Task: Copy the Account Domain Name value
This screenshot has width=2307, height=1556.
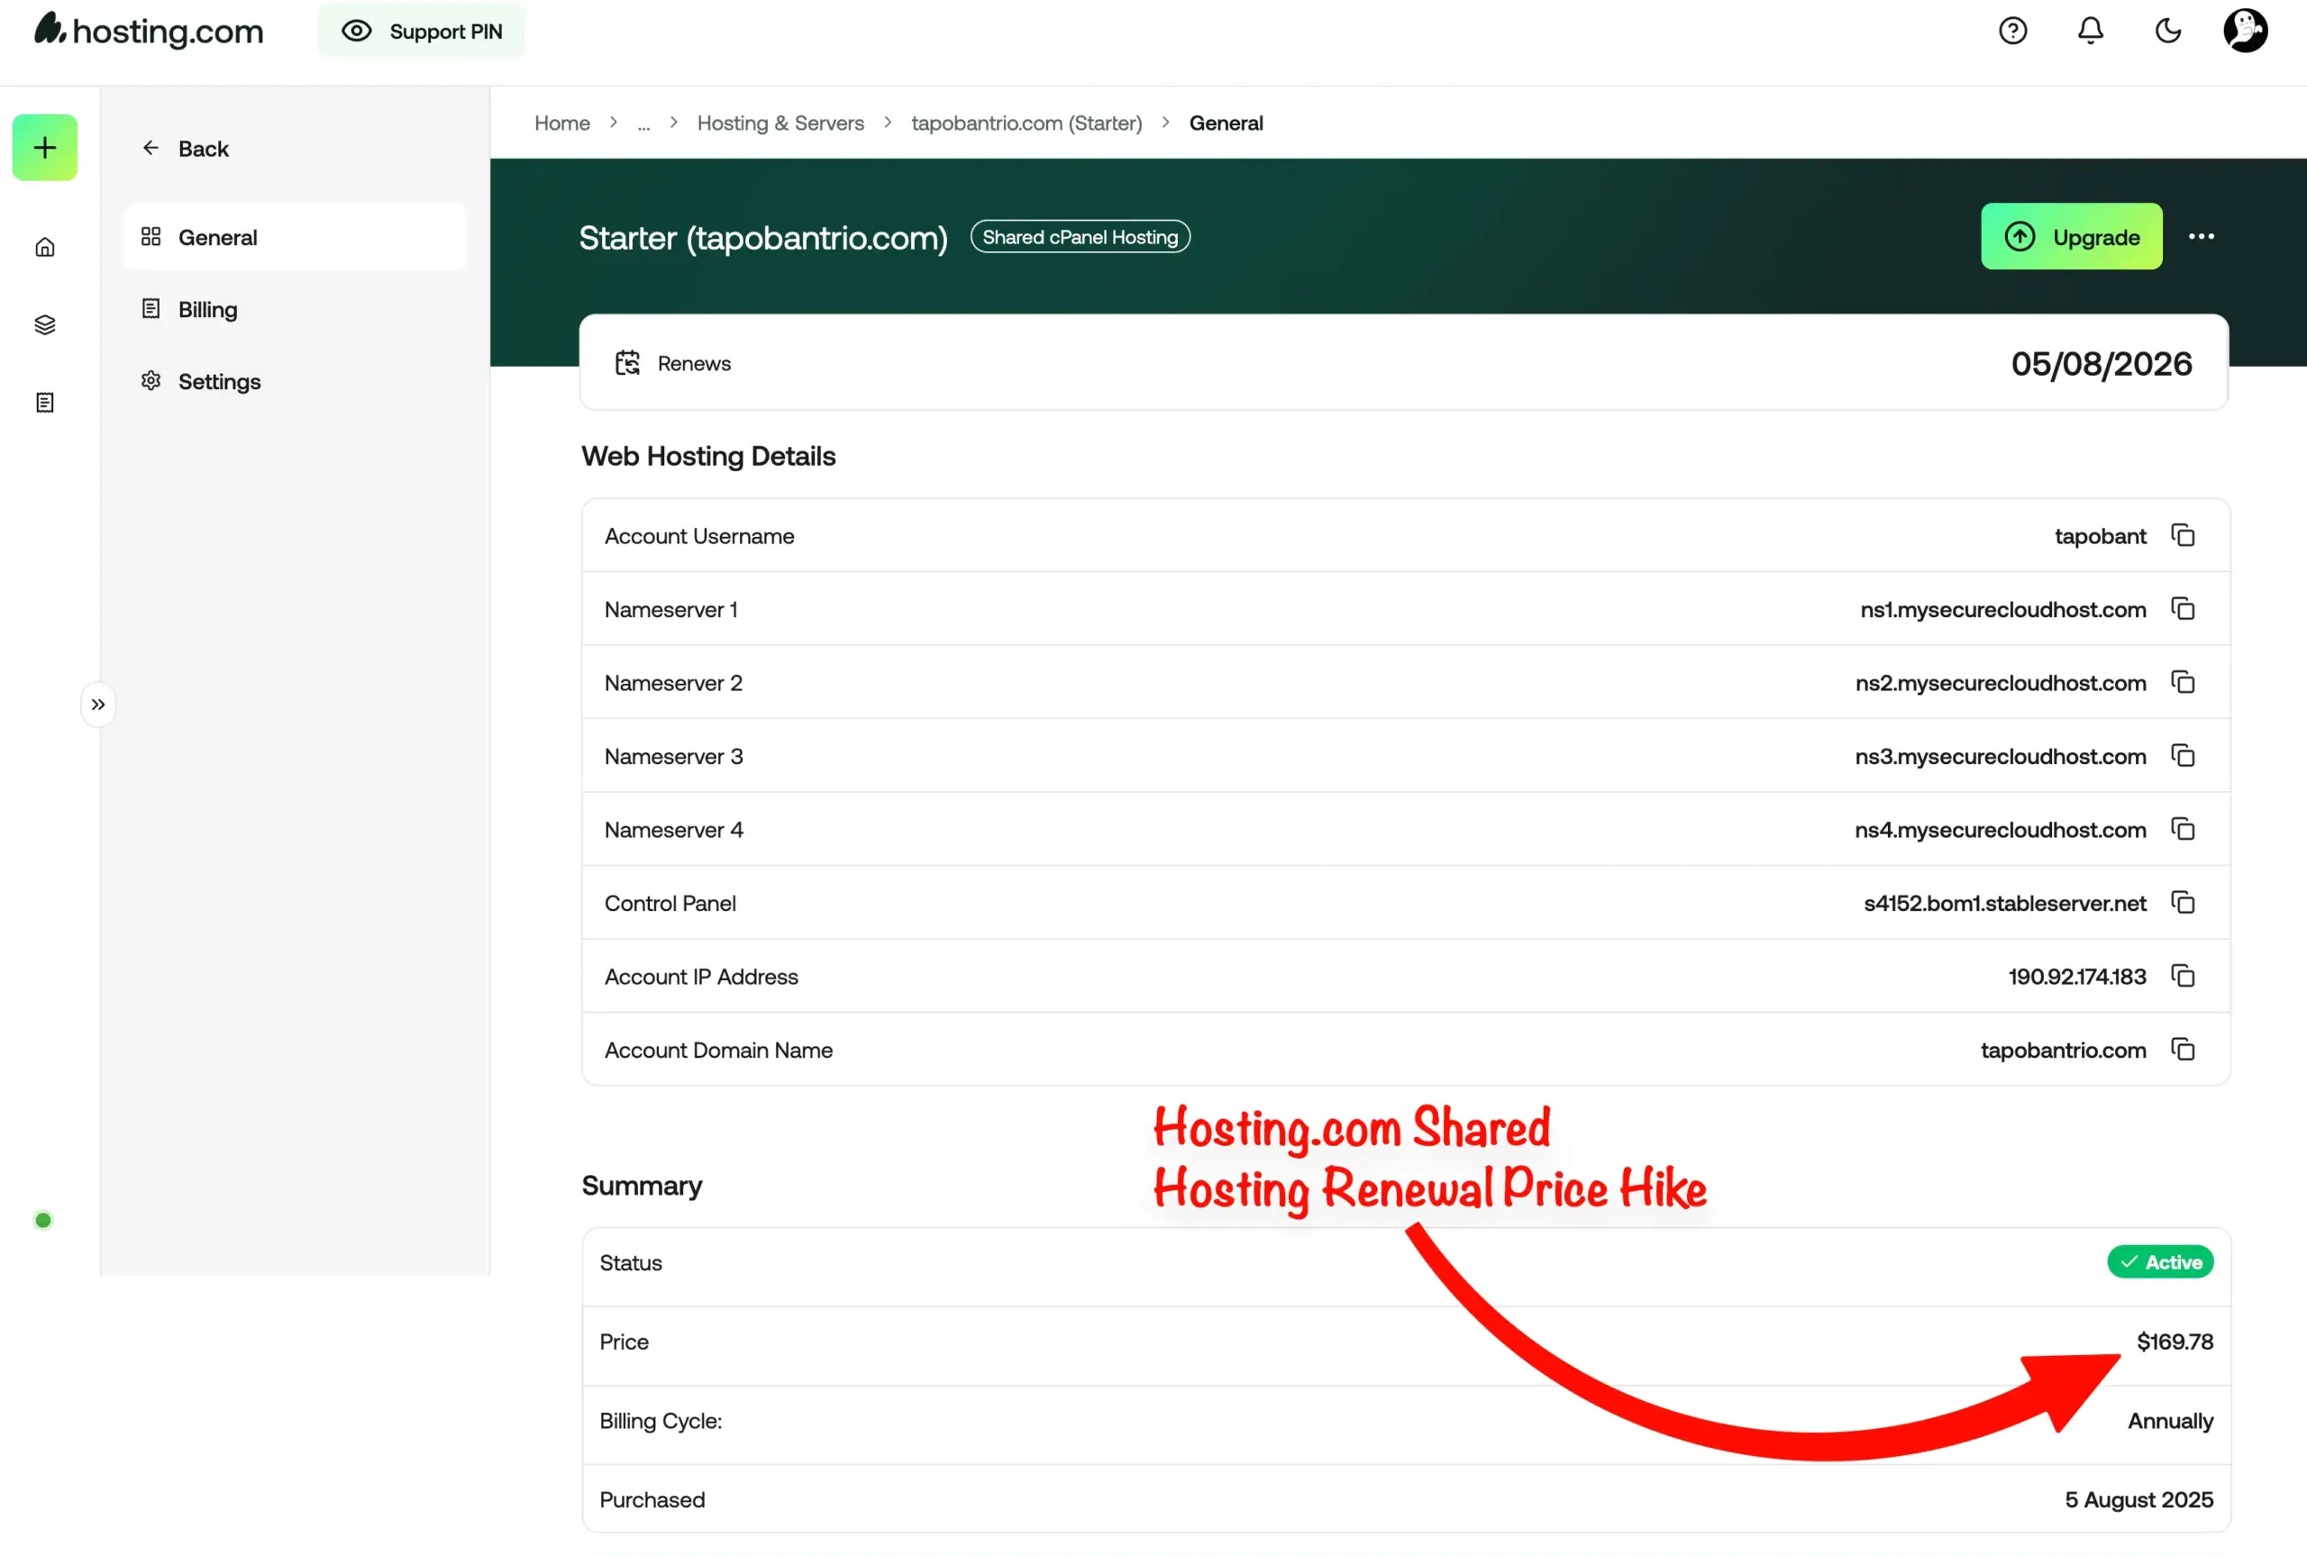Action: [2183, 1049]
